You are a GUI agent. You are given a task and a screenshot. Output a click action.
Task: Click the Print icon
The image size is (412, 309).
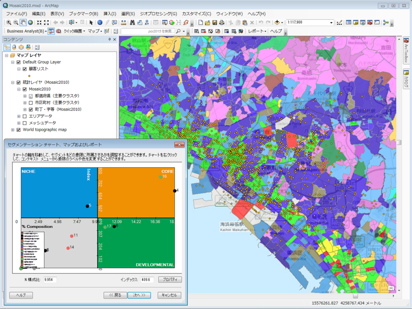(222, 23)
